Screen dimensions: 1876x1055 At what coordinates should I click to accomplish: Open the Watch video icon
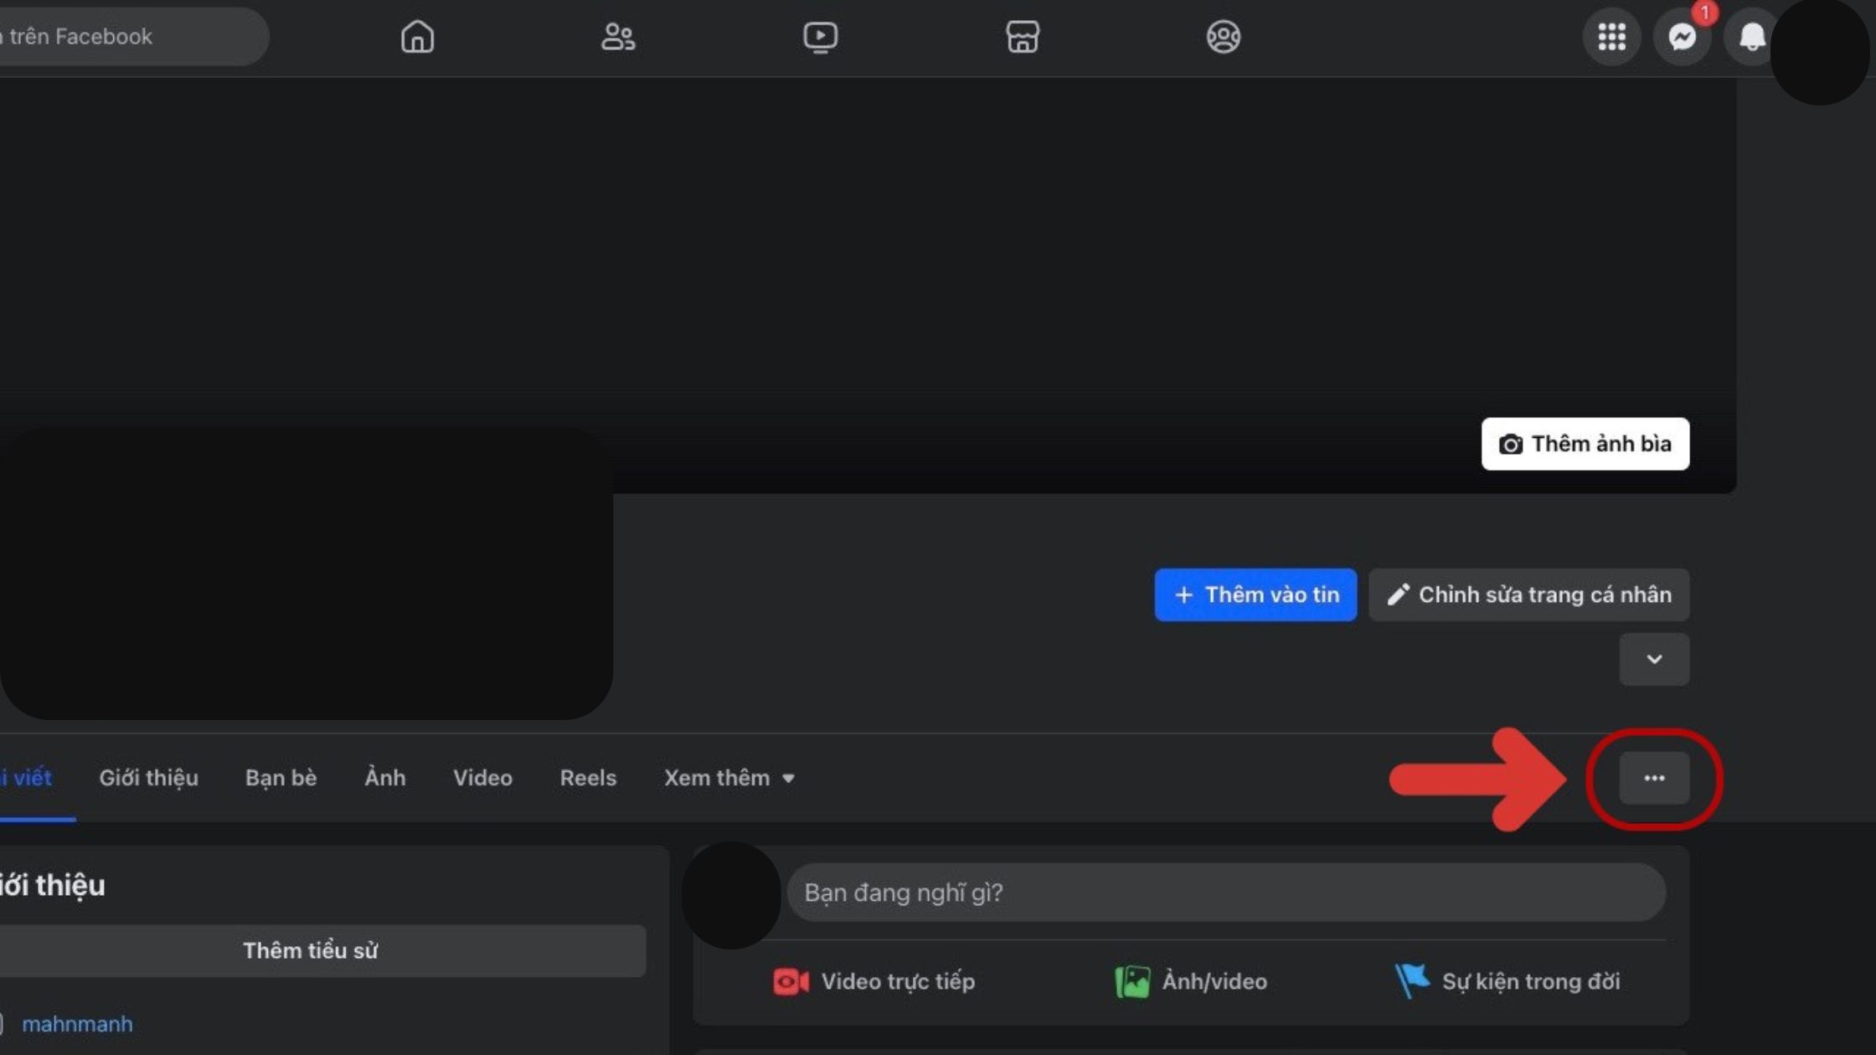[x=820, y=37]
